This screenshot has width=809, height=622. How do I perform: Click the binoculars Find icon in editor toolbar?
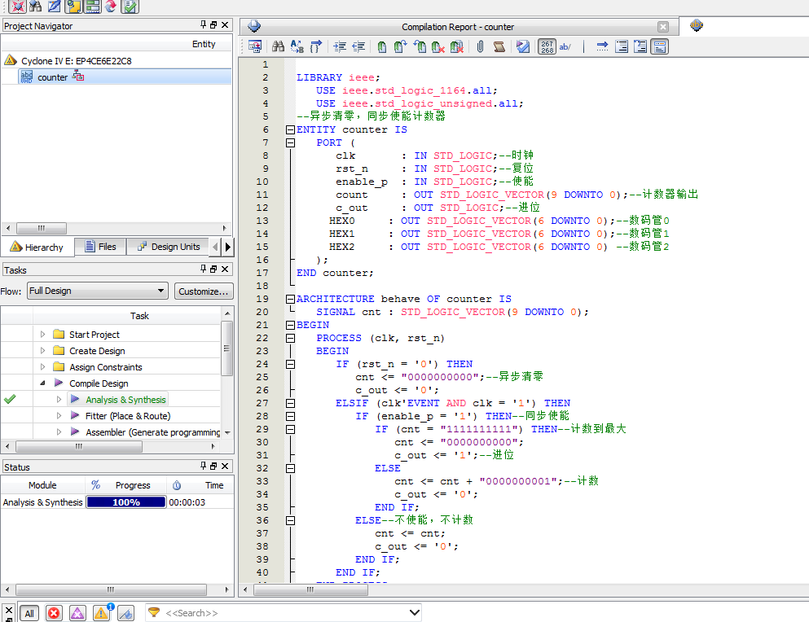pos(278,47)
